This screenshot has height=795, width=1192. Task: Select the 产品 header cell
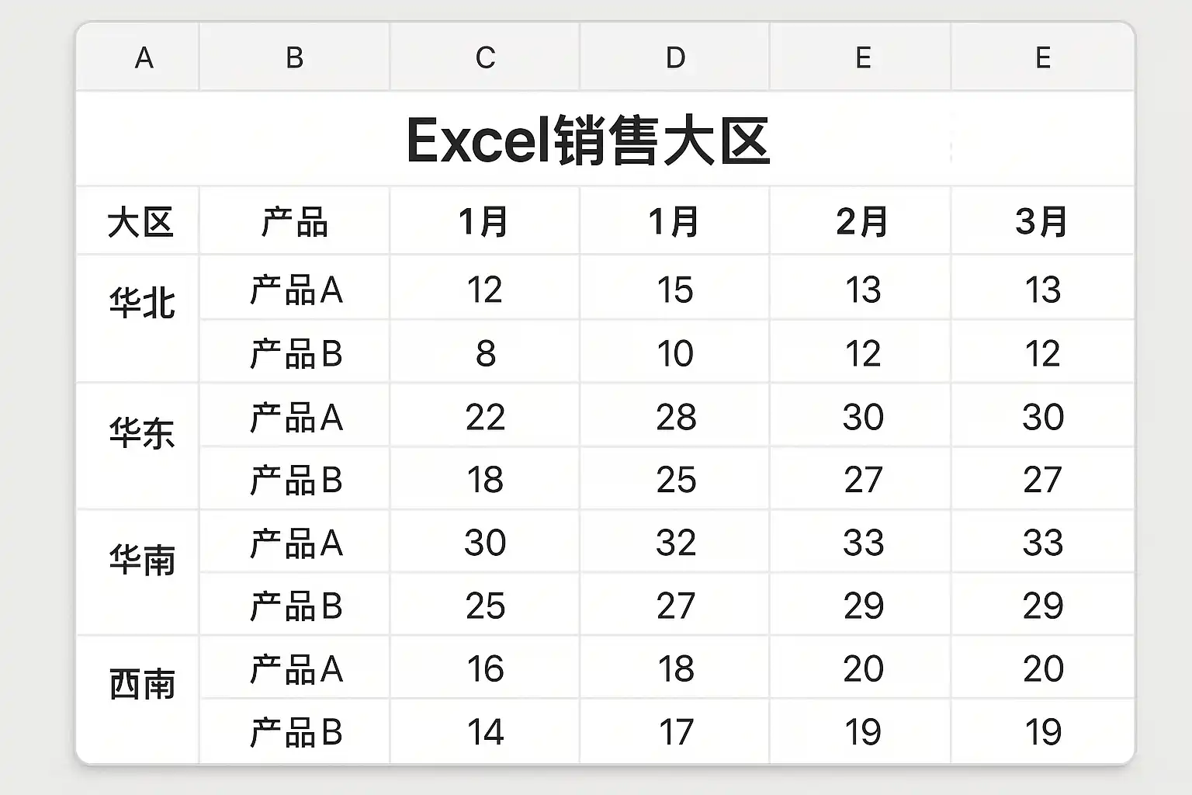click(294, 222)
